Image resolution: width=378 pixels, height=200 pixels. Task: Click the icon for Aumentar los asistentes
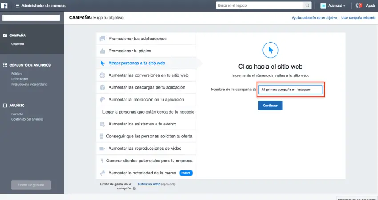pos(102,124)
